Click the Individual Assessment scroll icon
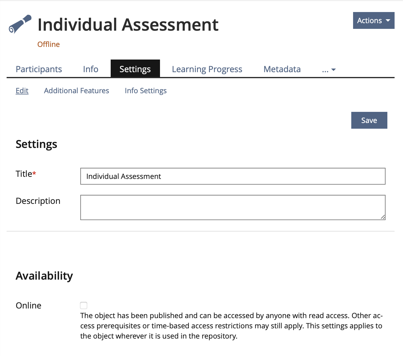403x356 pixels. click(20, 24)
